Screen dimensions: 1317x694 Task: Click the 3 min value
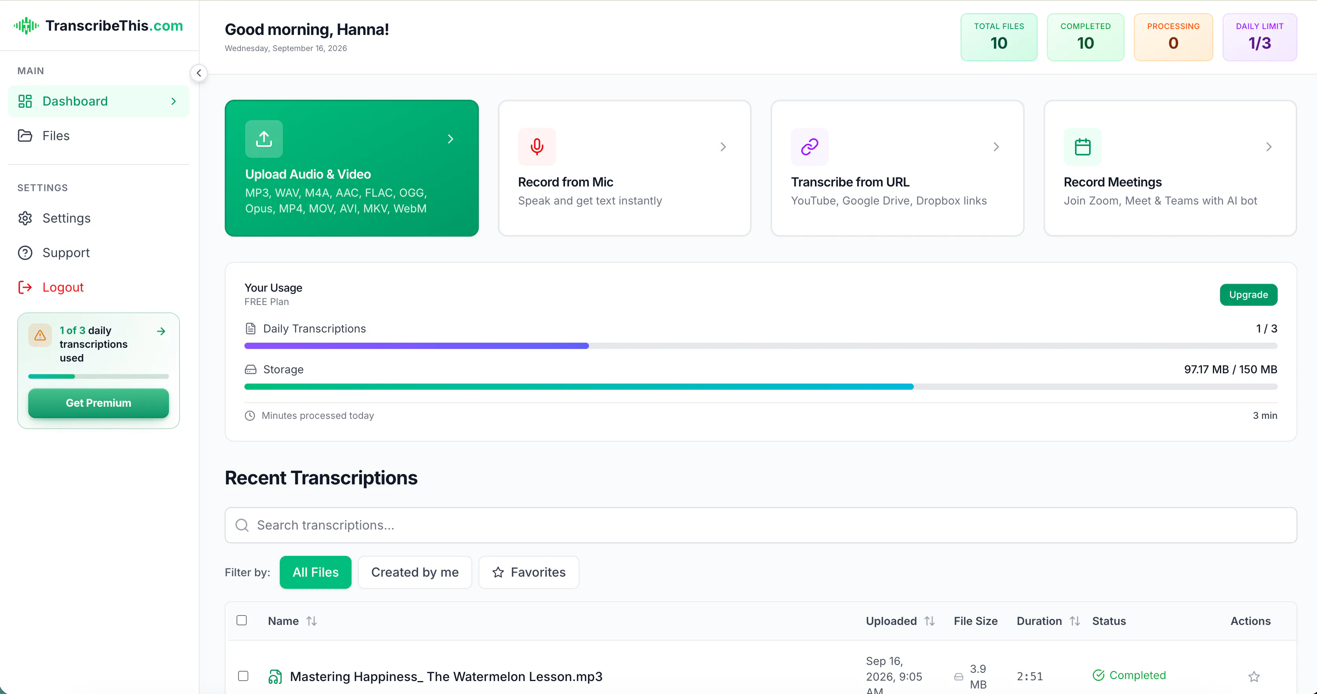(1265, 416)
